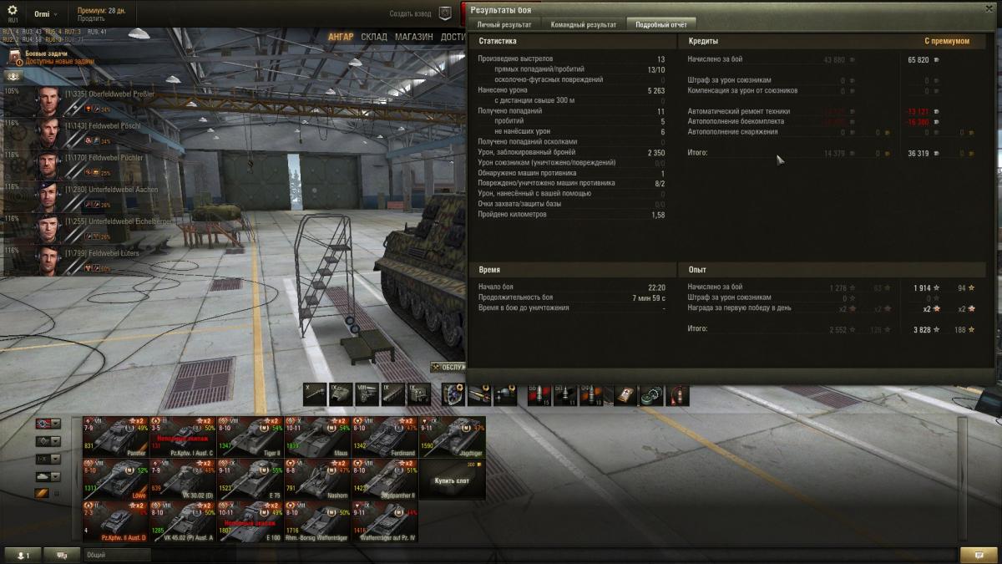Select the VK 45.02 (P) Ausf. A tank
This screenshot has height=564, width=1002.
(x=183, y=521)
